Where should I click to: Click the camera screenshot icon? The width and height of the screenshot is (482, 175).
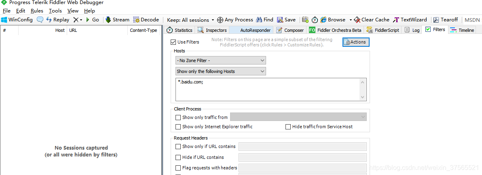[x=305, y=20]
